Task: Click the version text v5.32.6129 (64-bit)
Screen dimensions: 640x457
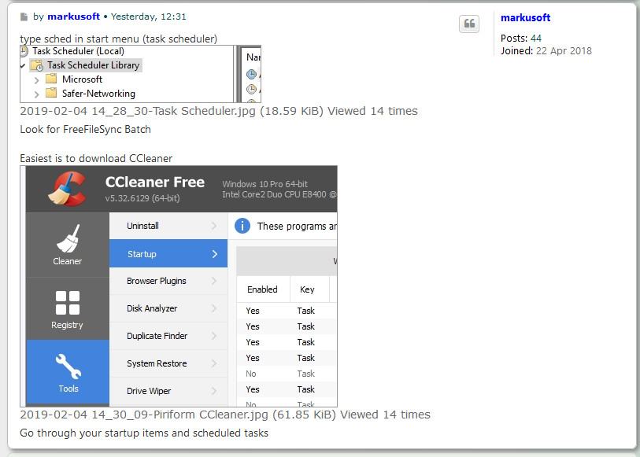Action: 142,198
